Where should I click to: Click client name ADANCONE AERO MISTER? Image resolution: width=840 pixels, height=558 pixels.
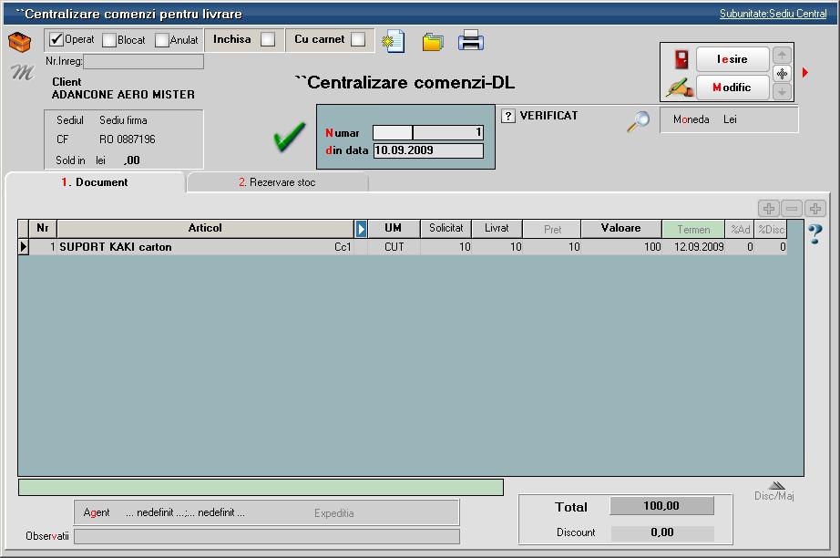[x=123, y=95]
